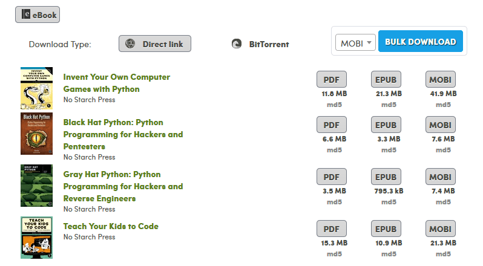This screenshot has width=483, height=266.
Task: Download MOBI of Invent Your Own Computer Games
Action: pyautogui.click(x=441, y=79)
